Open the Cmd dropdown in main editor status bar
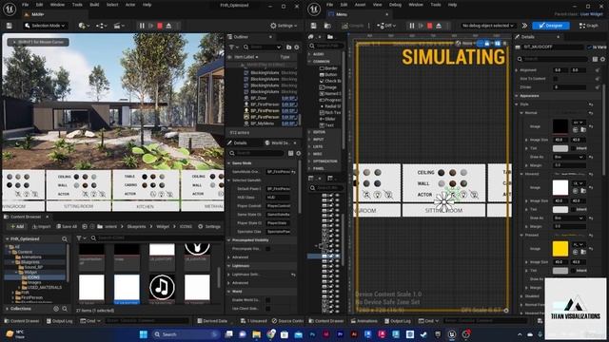Image resolution: width=609 pixels, height=342 pixels. [x=90, y=321]
